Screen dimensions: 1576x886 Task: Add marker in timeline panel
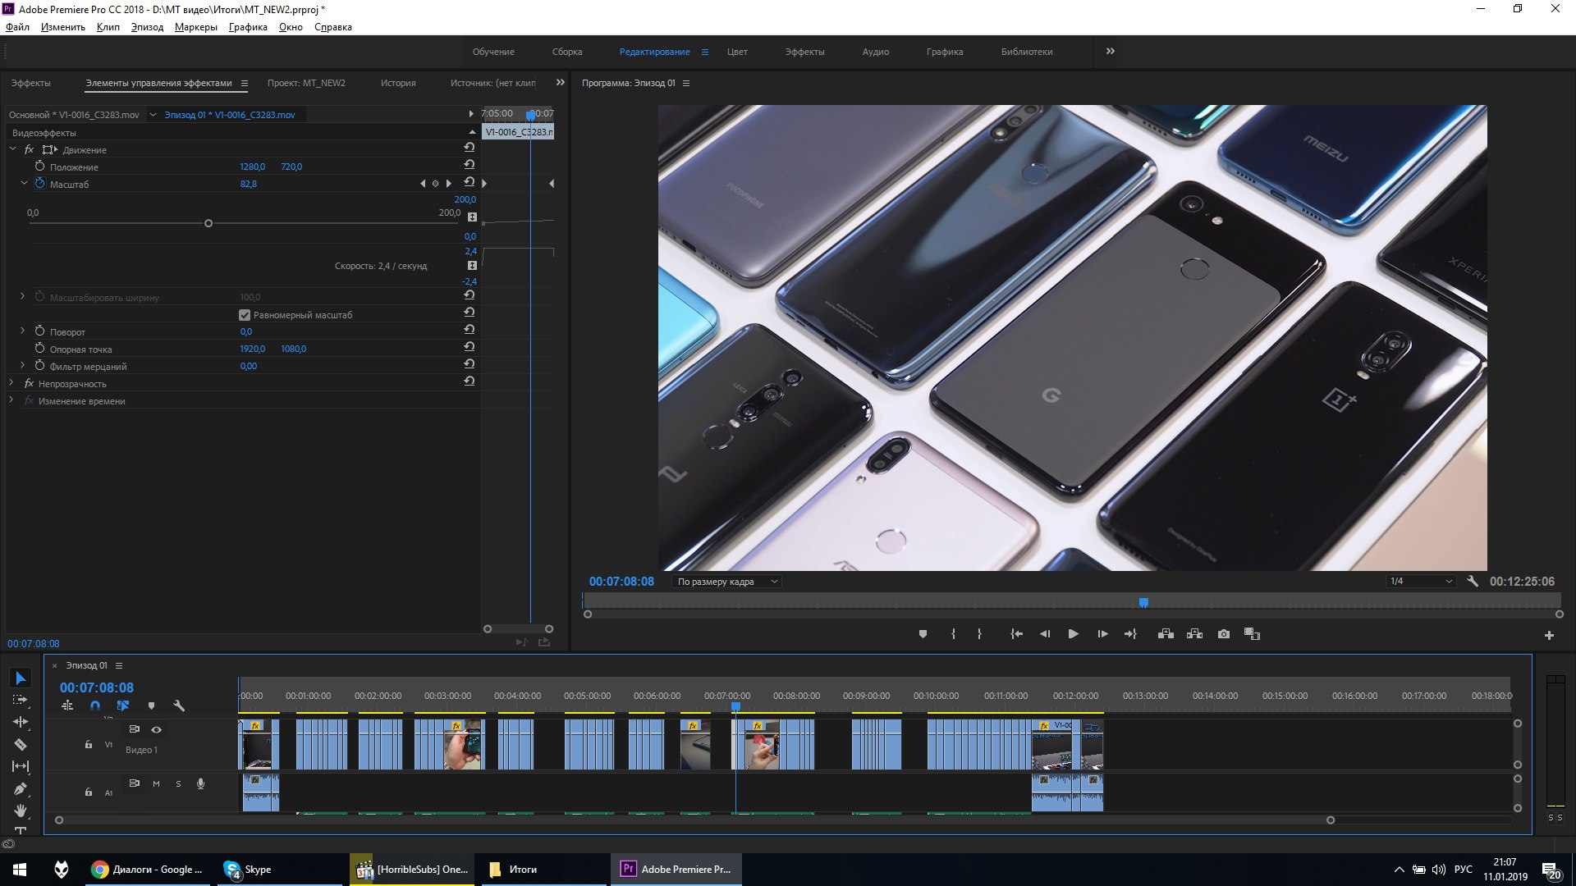coord(151,706)
